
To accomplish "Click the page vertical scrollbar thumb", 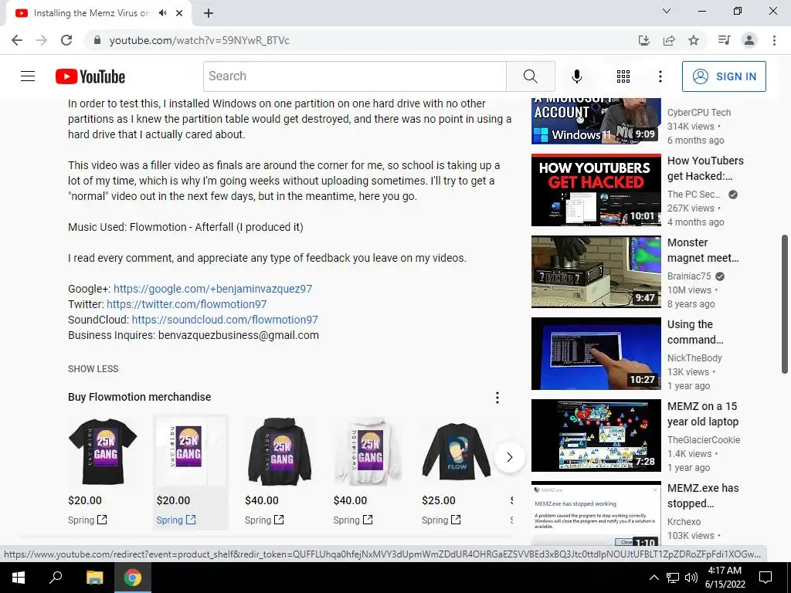I will click(x=785, y=304).
